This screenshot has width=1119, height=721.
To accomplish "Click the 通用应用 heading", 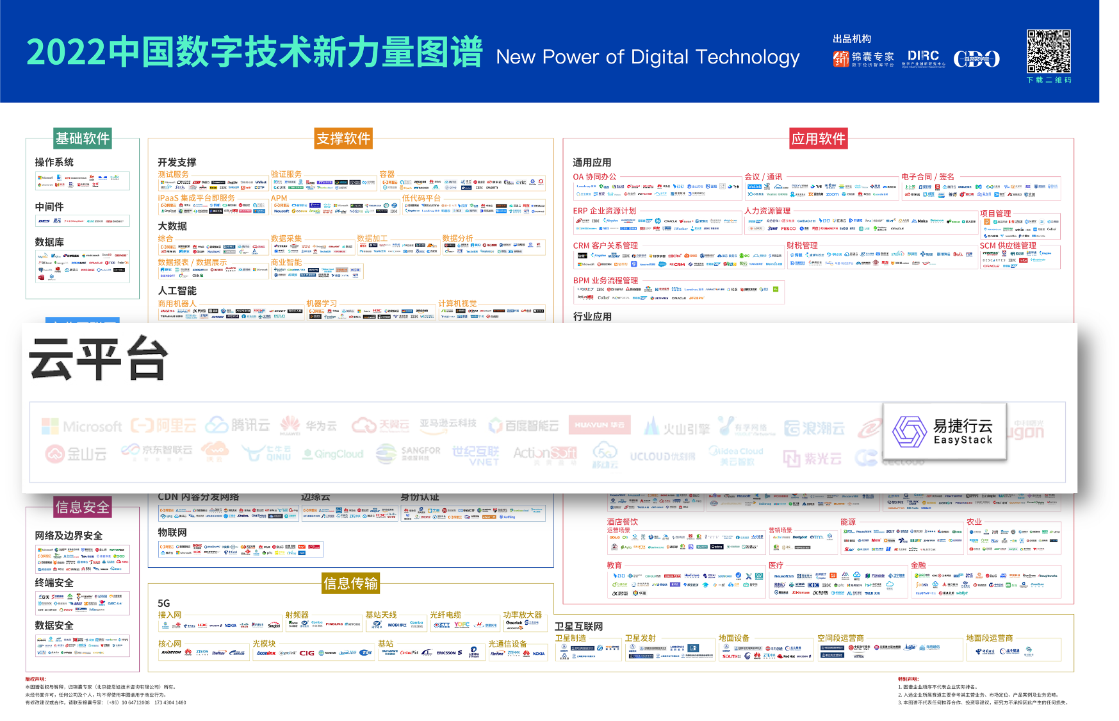I will 592,162.
